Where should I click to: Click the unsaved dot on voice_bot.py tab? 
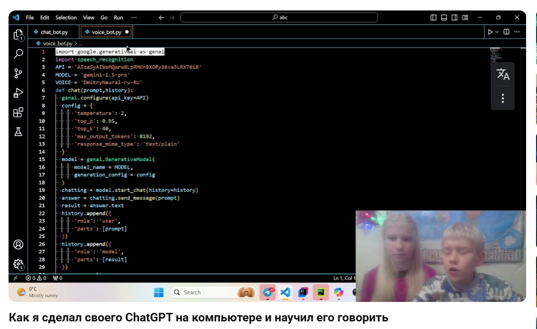coord(127,32)
